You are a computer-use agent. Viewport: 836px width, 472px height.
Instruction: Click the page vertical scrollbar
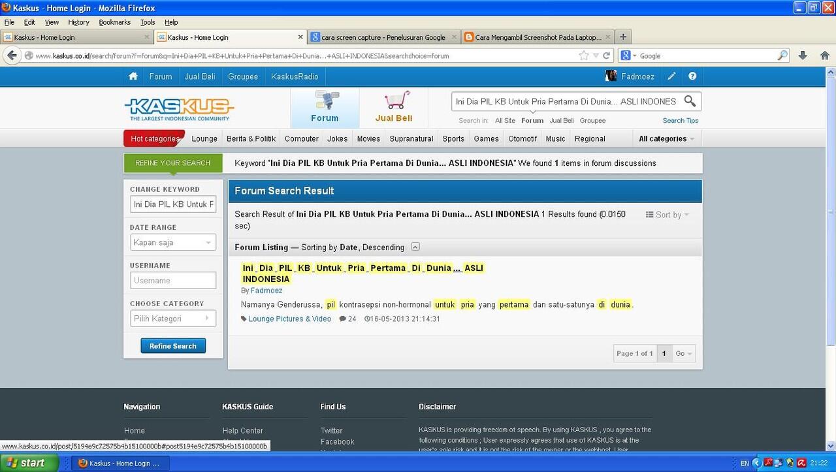click(831, 258)
